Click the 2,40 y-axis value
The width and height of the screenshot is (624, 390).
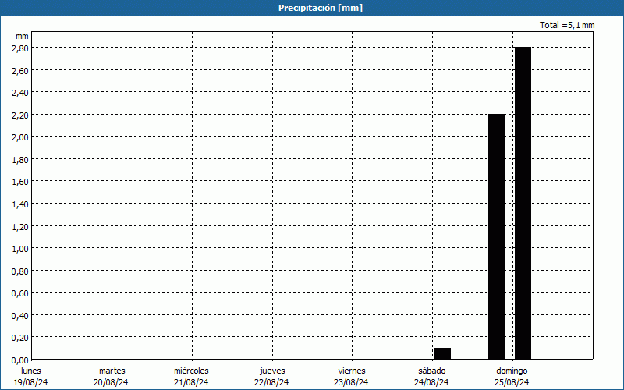(20, 93)
